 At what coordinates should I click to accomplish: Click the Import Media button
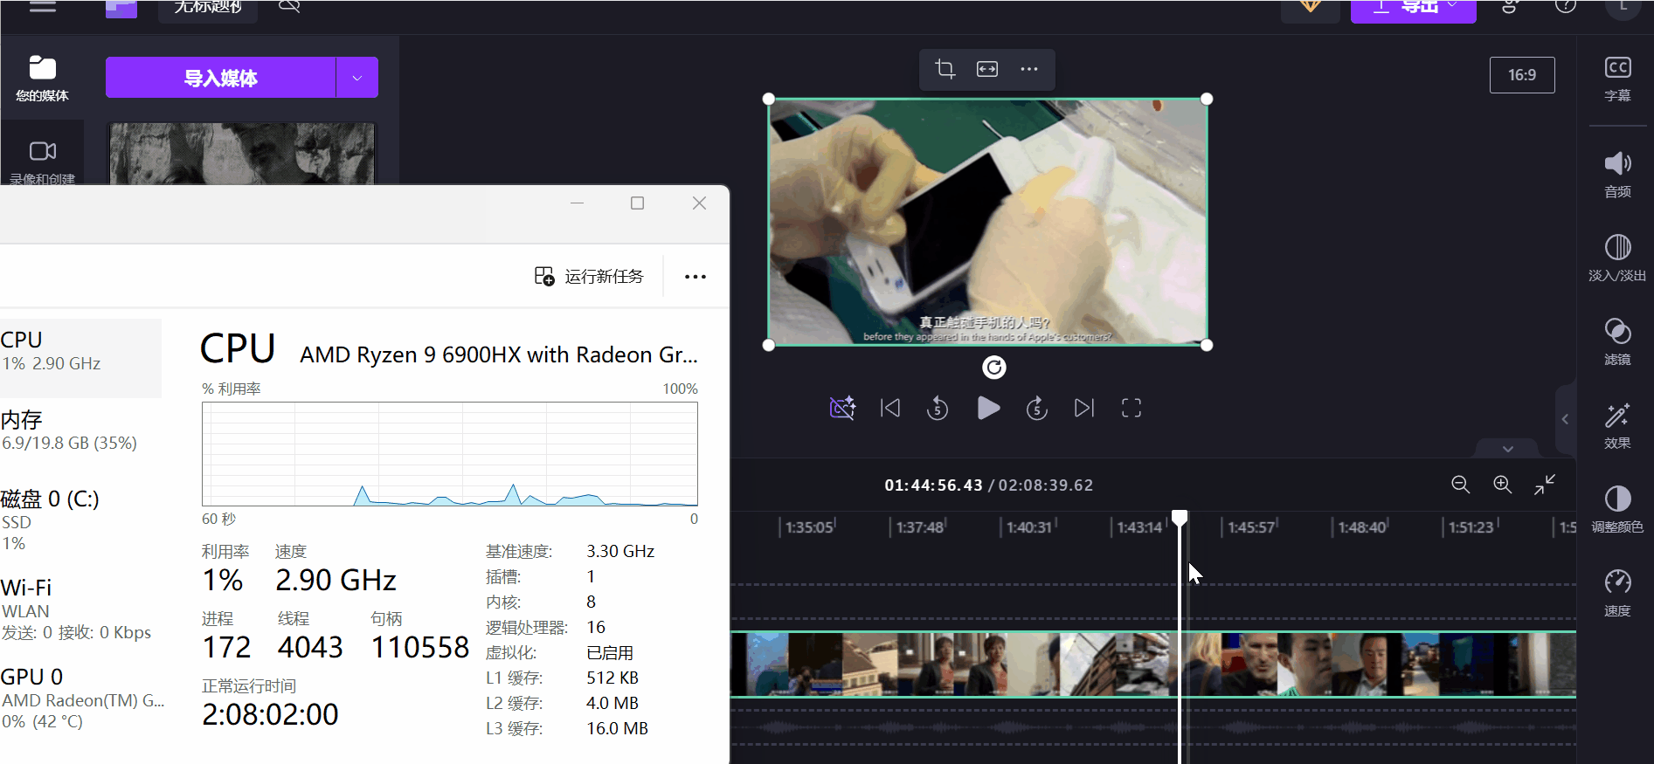pos(220,78)
